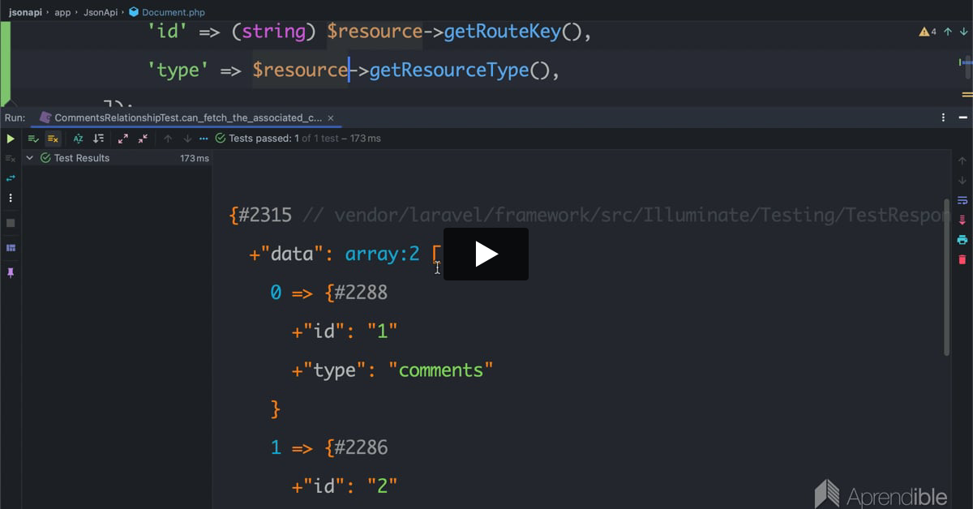
Task: Click the 'id' key in the editor
Action: (168, 32)
